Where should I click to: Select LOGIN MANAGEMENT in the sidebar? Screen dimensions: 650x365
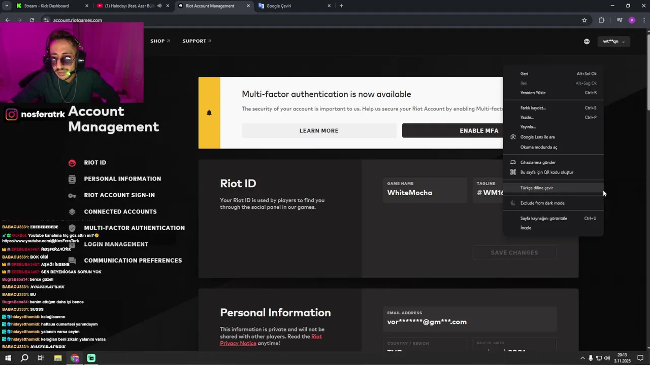coord(116,244)
